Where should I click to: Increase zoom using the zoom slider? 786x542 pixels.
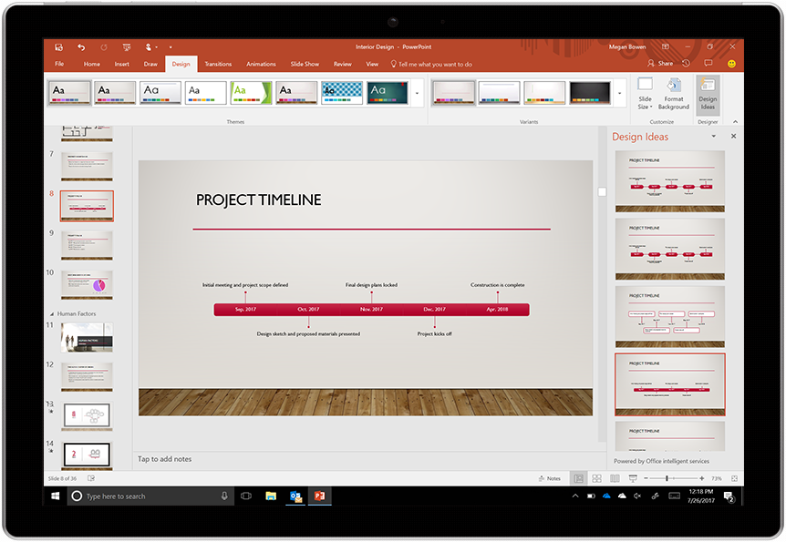(701, 477)
